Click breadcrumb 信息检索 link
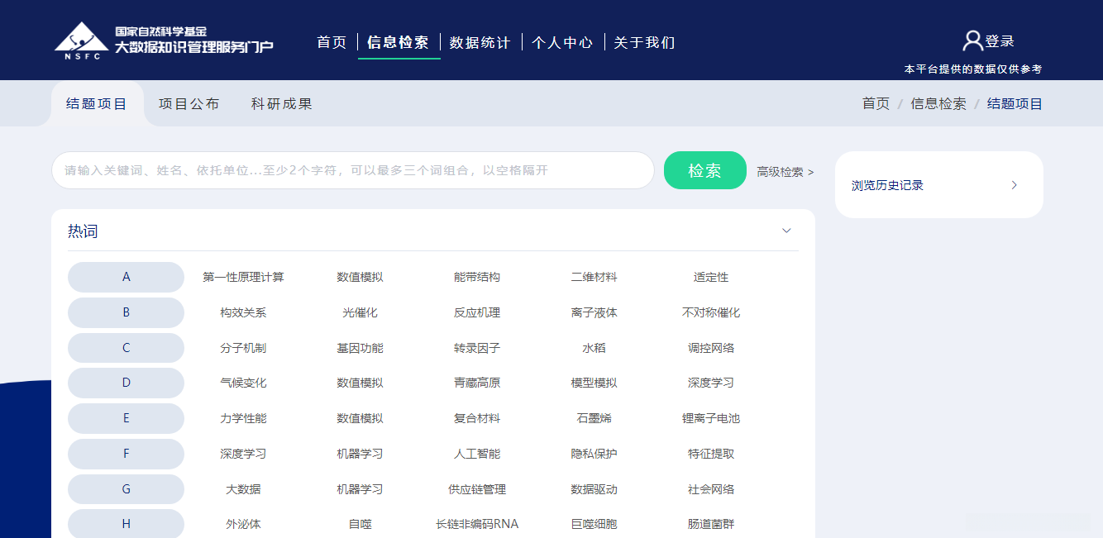Viewport: 1103px width, 538px height. 938,104
